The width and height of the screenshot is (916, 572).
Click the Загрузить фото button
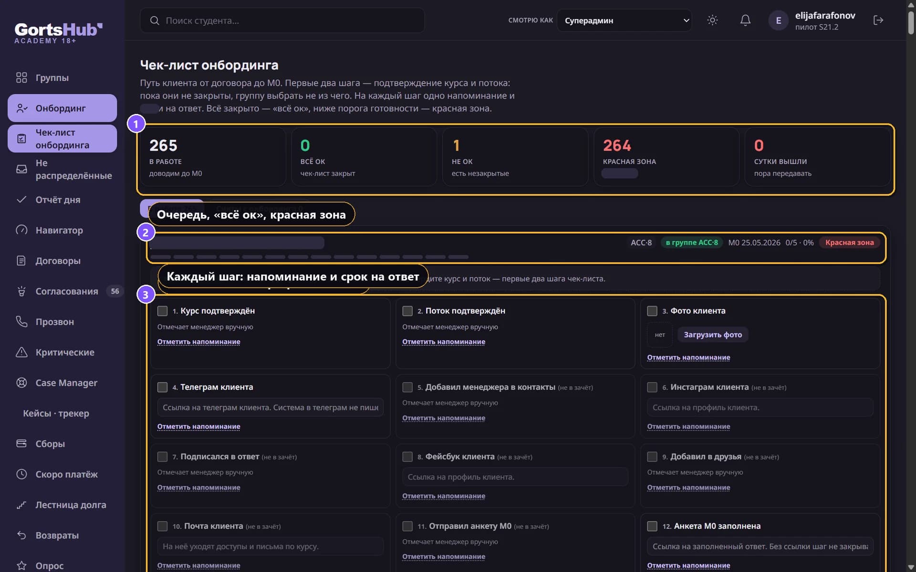click(x=713, y=335)
